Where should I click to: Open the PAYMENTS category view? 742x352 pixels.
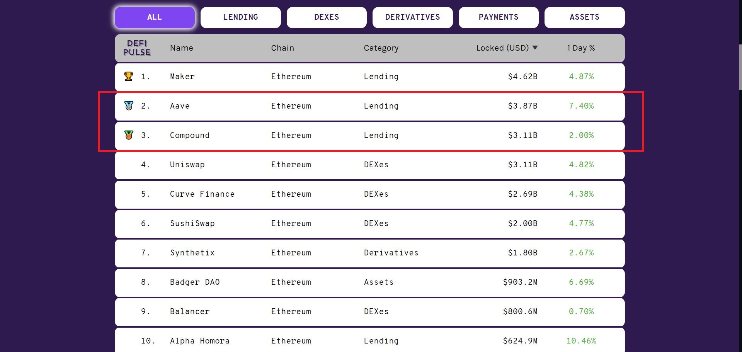click(x=499, y=17)
